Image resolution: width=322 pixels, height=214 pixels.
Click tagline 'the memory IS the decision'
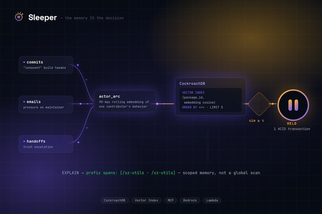94,18
